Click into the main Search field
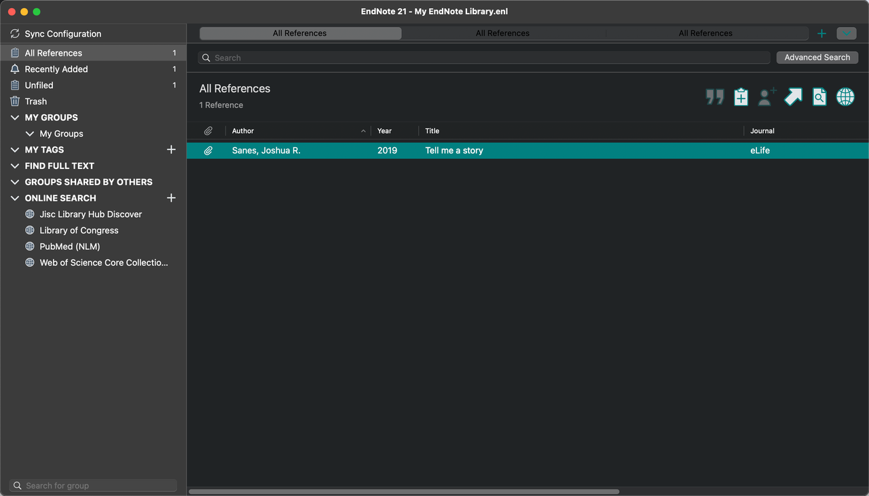Image resolution: width=869 pixels, height=496 pixels. click(484, 58)
